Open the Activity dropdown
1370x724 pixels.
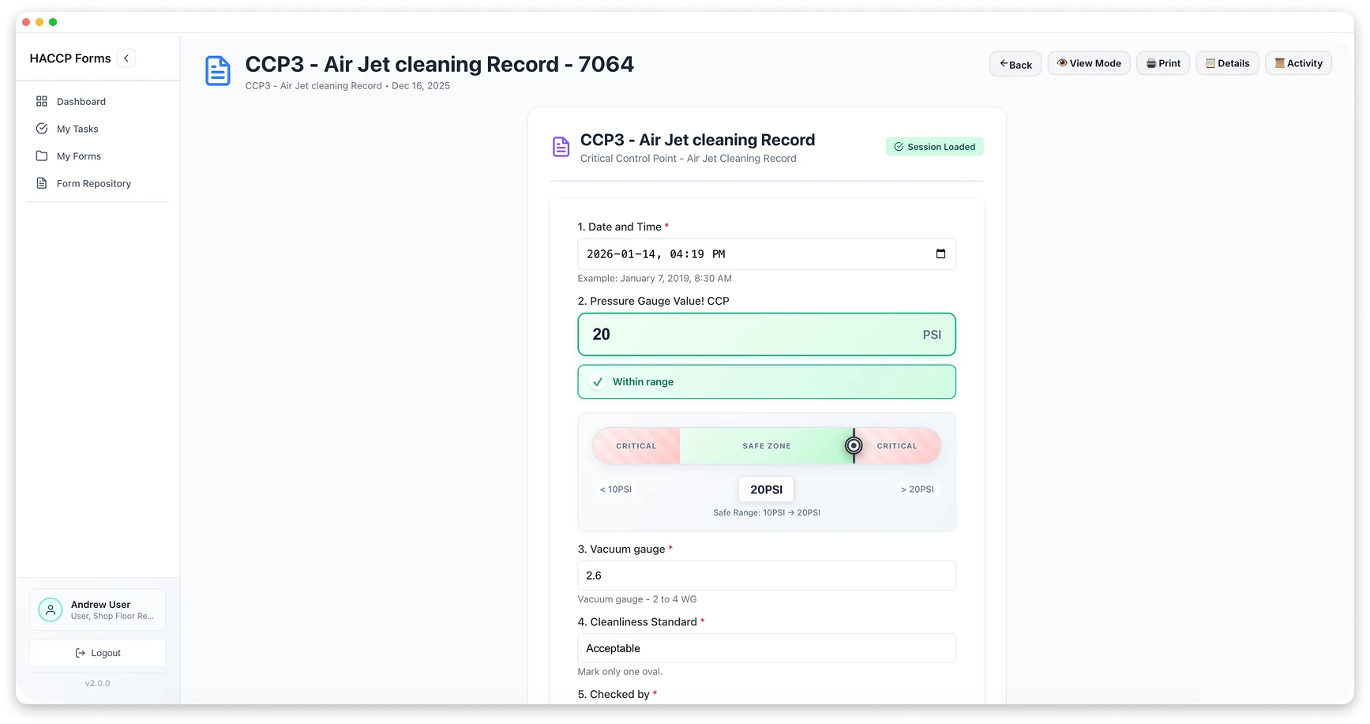tap(1298, 63)
